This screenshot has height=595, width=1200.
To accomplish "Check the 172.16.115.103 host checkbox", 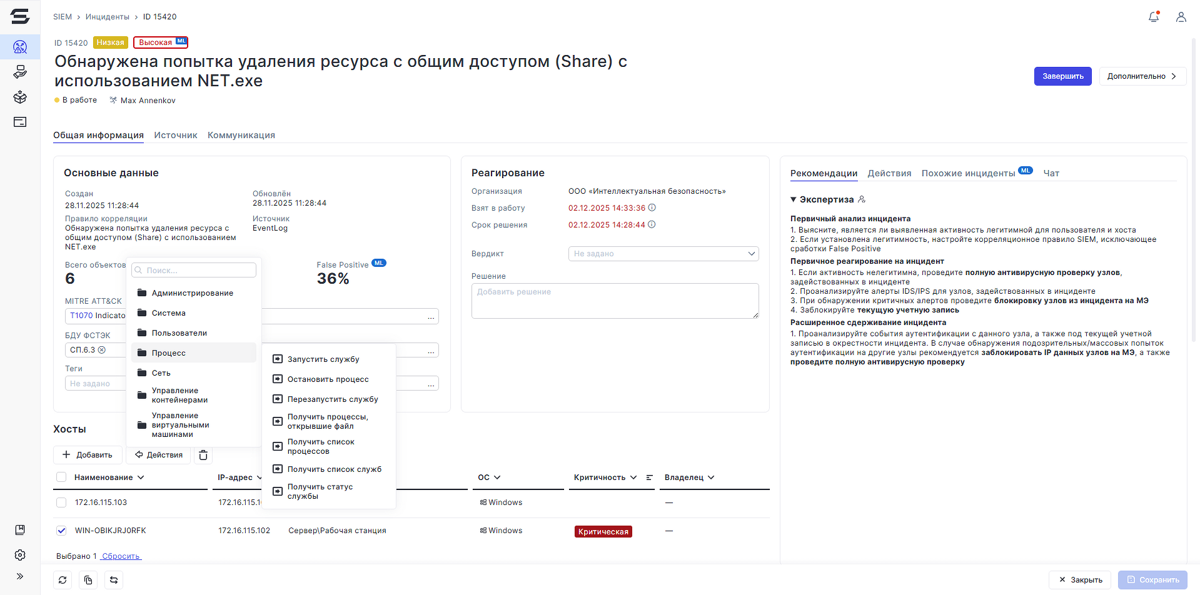I will coord(61,502).
